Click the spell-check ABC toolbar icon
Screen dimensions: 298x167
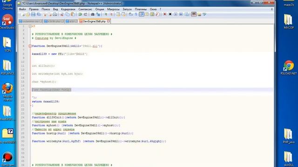pyautogui.click(x=194, y=14)
